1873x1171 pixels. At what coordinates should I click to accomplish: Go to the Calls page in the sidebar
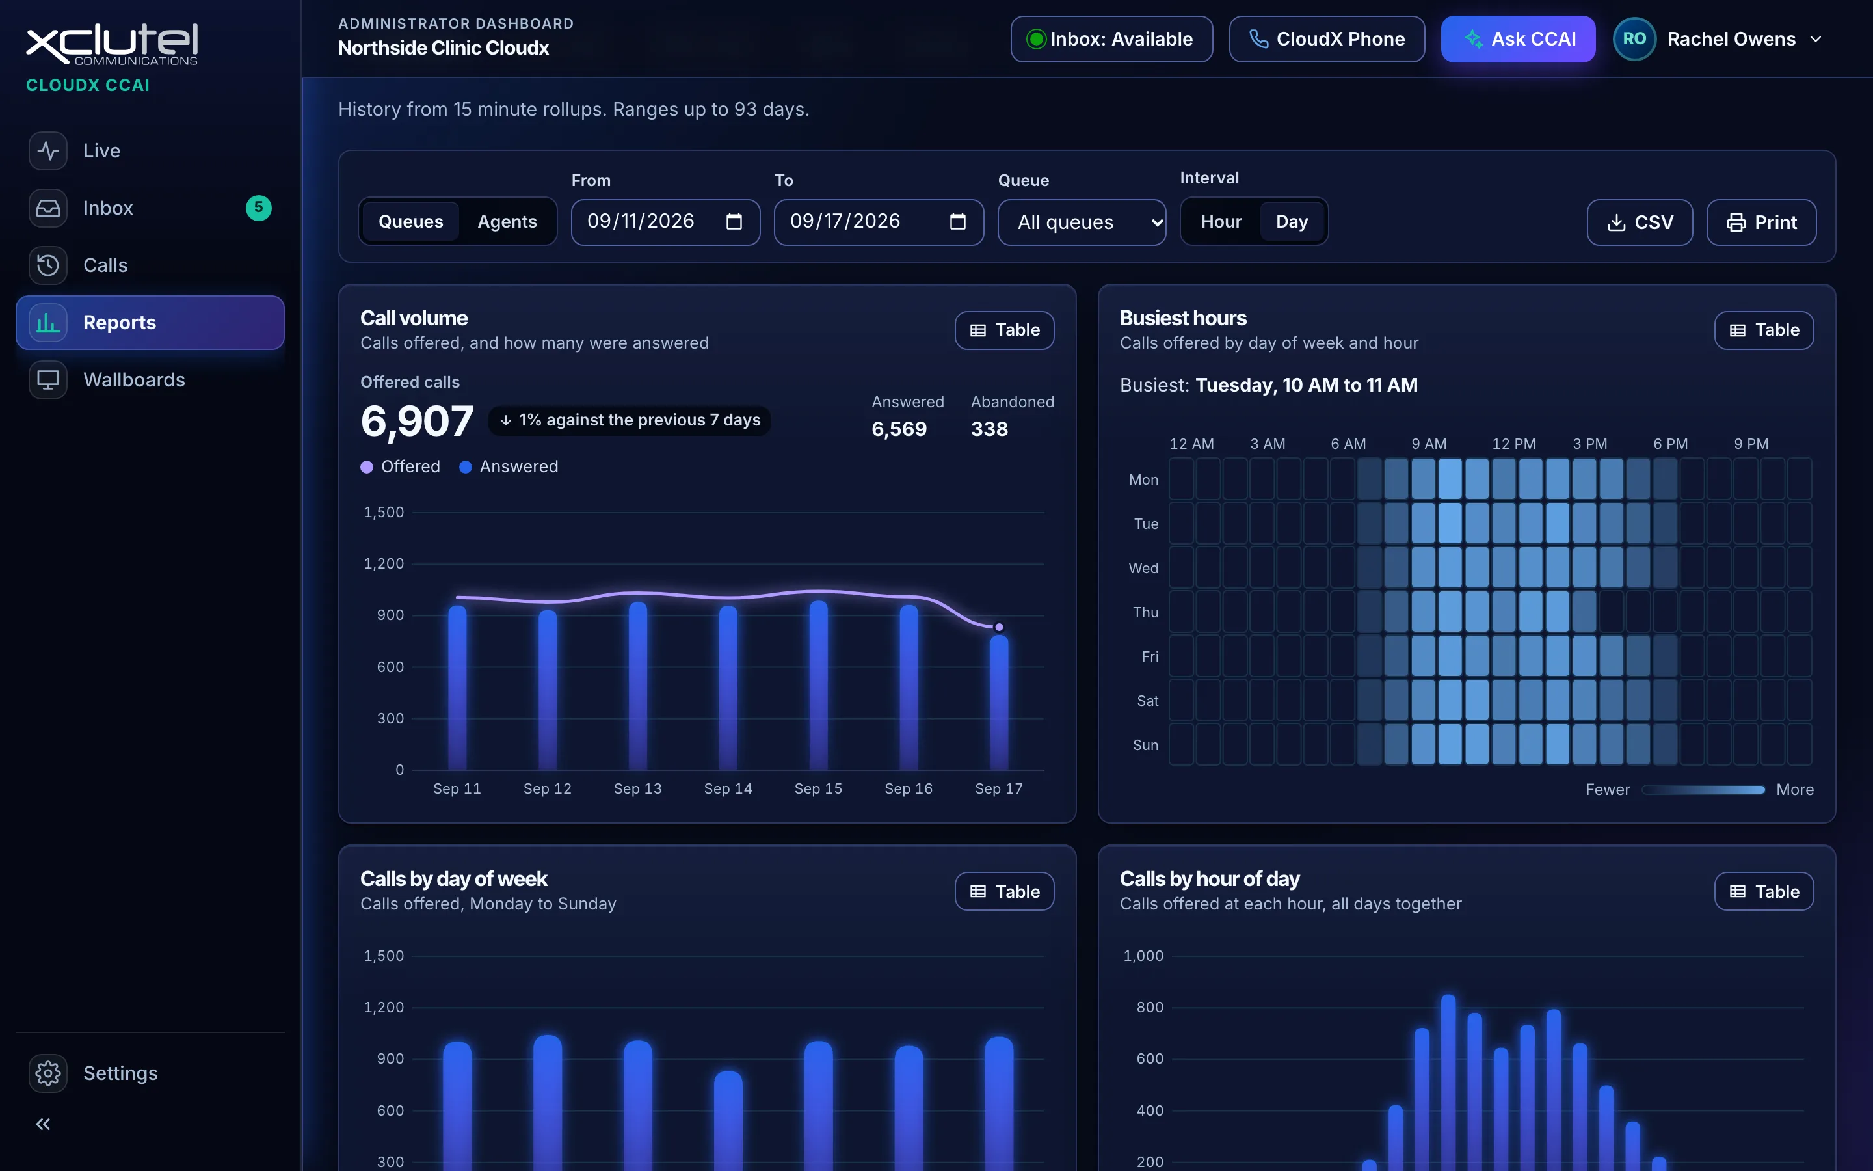[150, 265]
